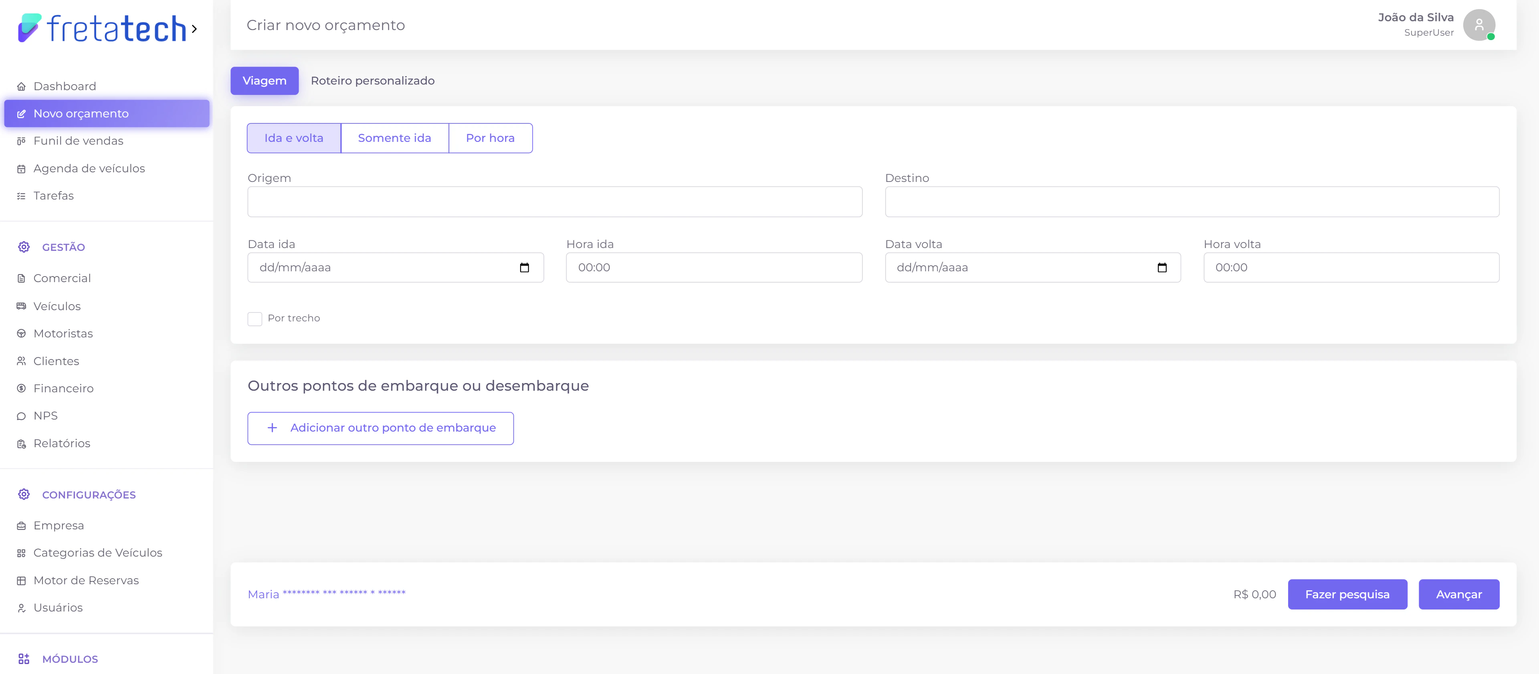Click the Motoristas steering wheel icon

point(22,334)
